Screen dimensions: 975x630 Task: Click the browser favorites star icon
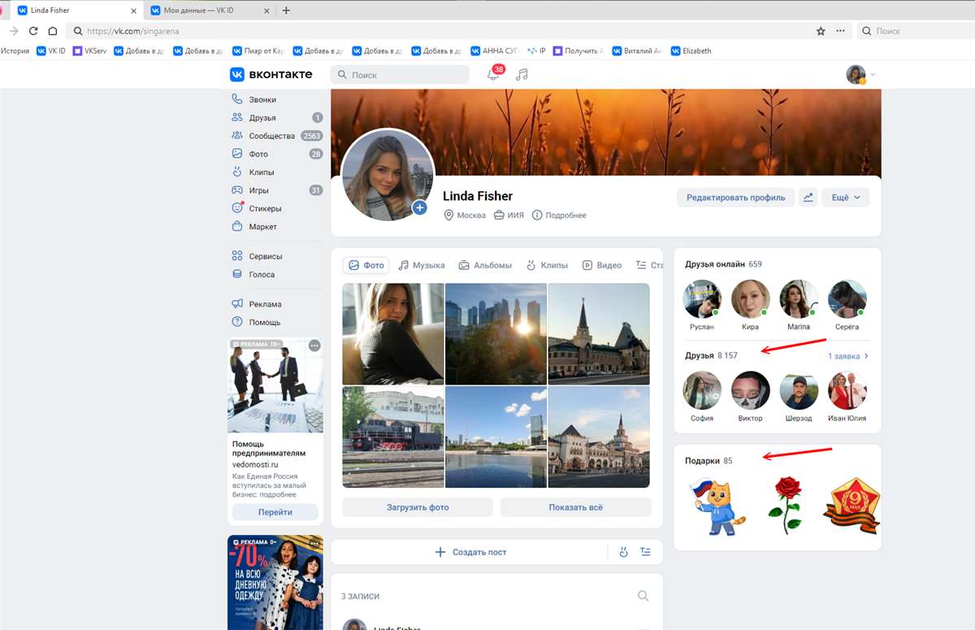(x=821, y=31)
